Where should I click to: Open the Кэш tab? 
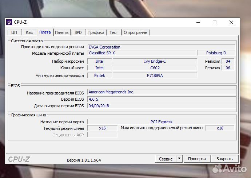[x=29, y=32]
